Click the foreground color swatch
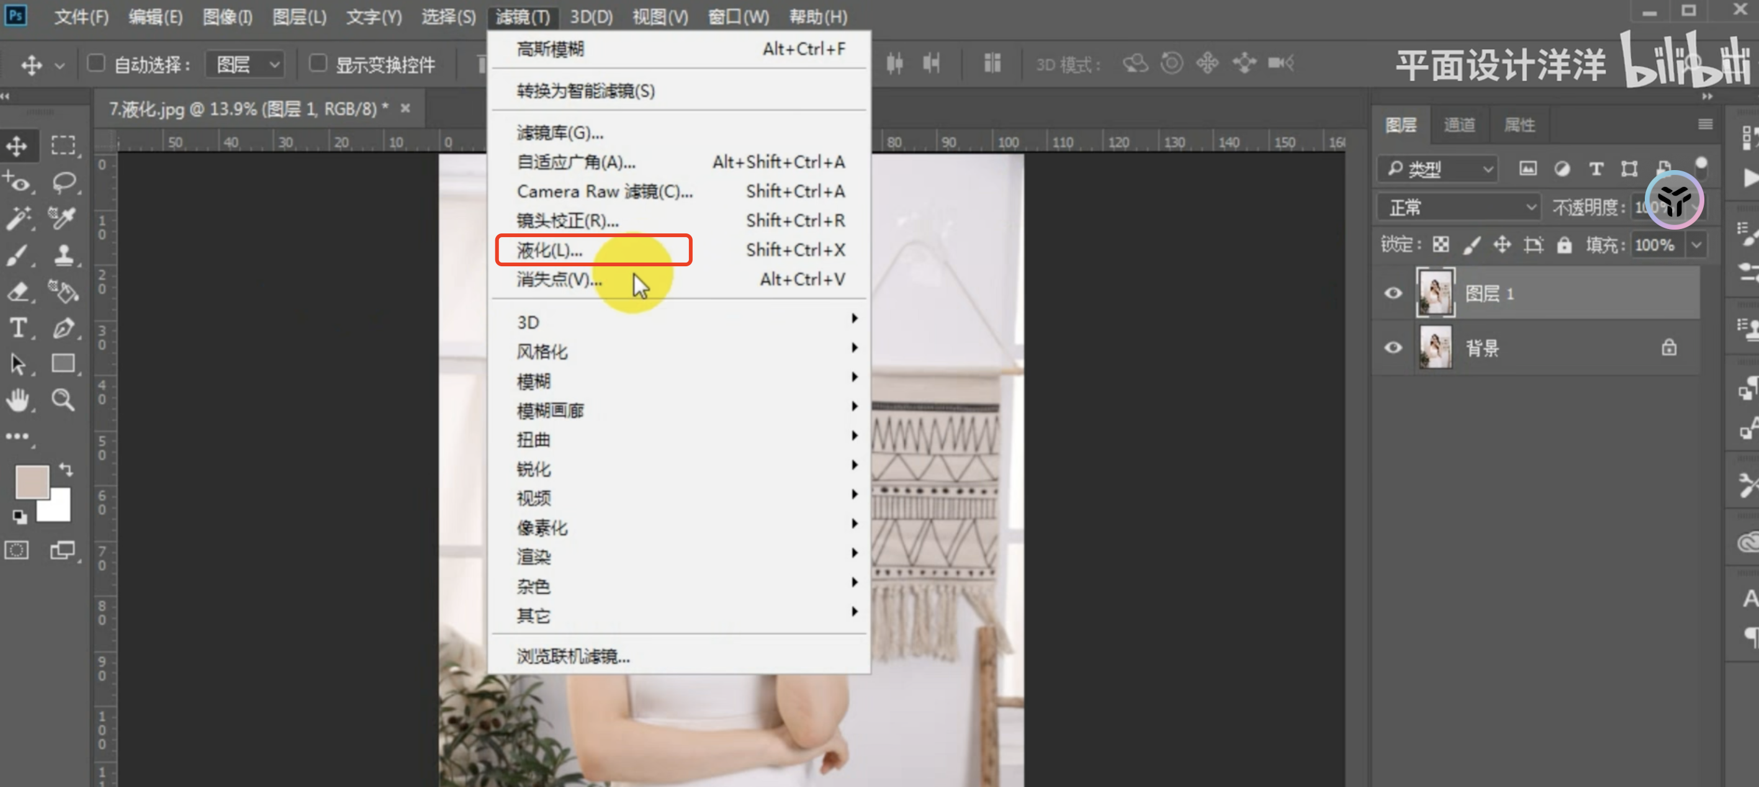This screenshot has width=1759, height=787. [x=31, y=482]
